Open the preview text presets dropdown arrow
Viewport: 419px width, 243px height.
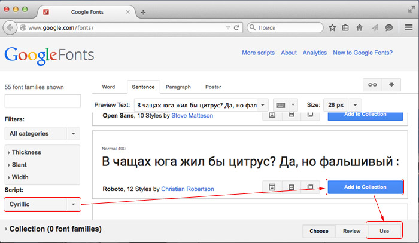tap(263, 105)
